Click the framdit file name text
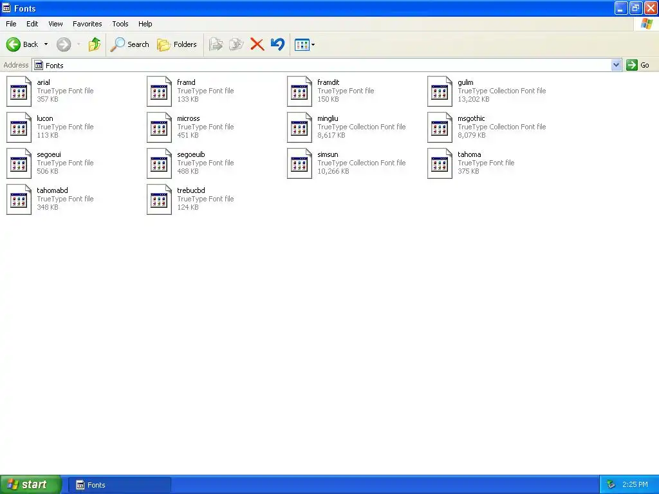This screenshot has width=659, height=494. tap(328, 82)
